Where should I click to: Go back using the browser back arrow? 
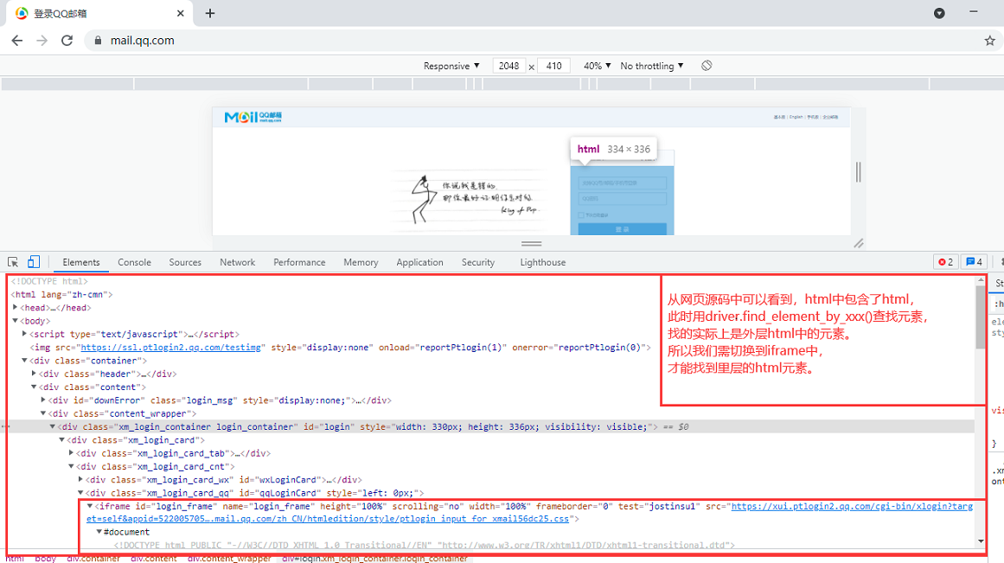click(x=17, y=41)
